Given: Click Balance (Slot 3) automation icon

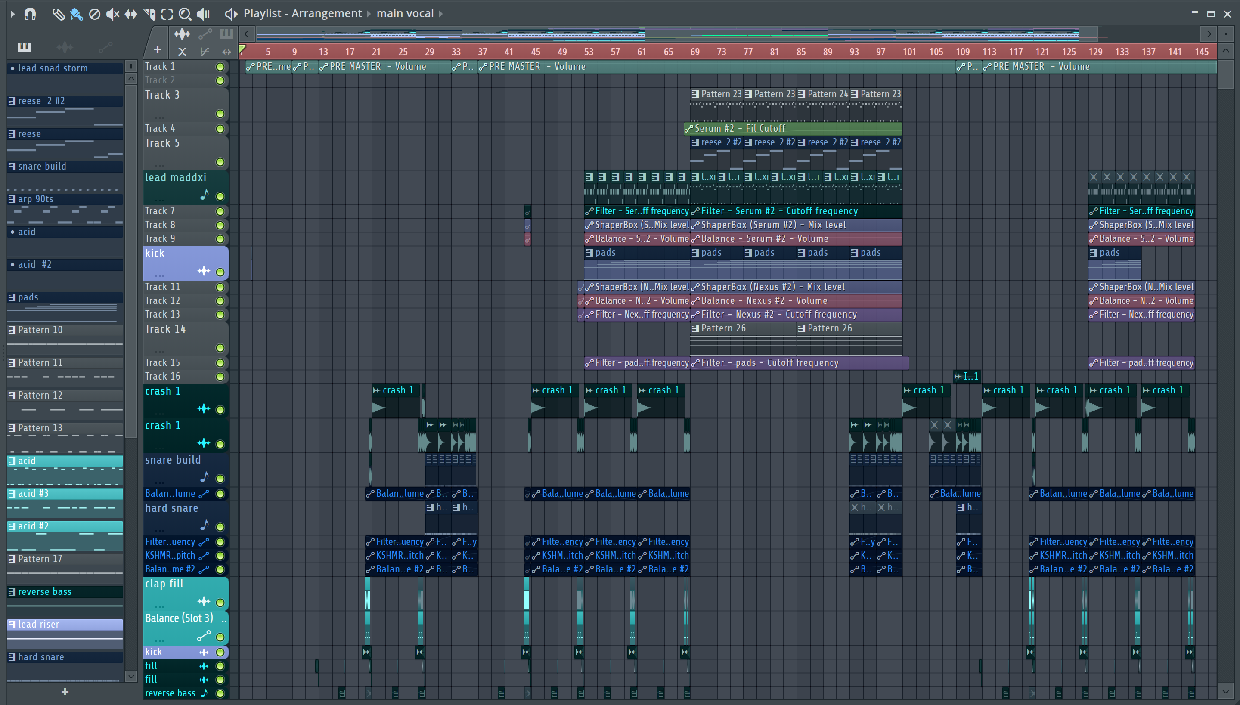Looking at the screenshot, I should coord(204,636).
